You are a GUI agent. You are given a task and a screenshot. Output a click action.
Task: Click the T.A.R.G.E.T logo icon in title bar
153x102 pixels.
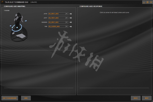(x=2, y=2)
